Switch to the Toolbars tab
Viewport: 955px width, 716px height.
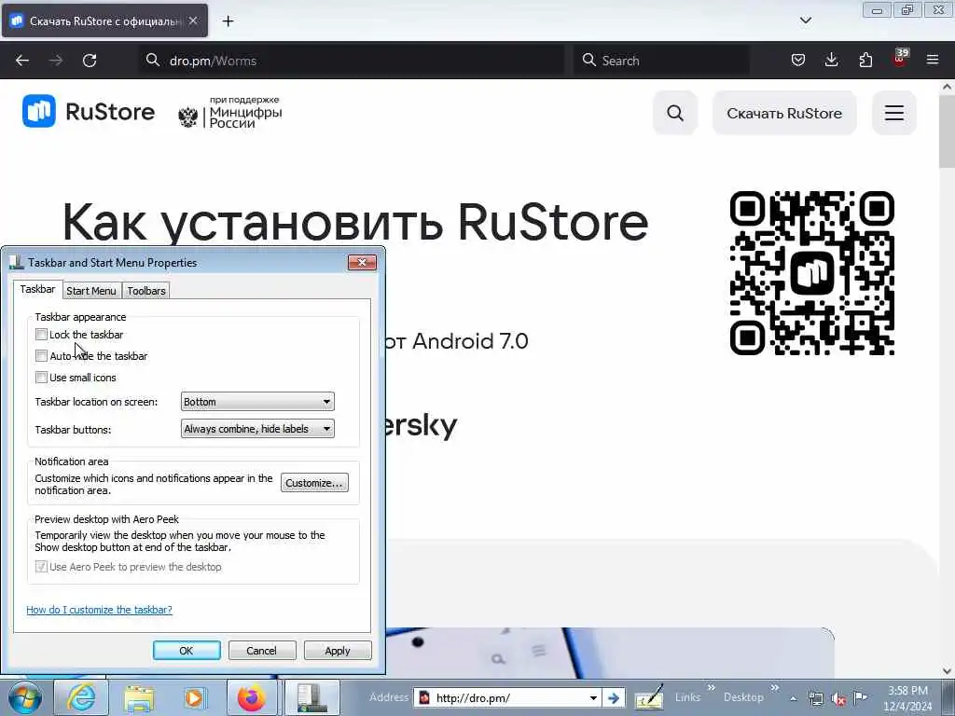(146, 291)
